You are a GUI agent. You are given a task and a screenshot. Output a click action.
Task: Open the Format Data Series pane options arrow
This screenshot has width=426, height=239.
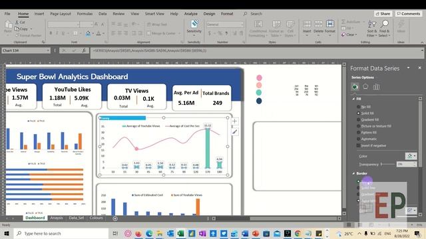coord(408,68)
